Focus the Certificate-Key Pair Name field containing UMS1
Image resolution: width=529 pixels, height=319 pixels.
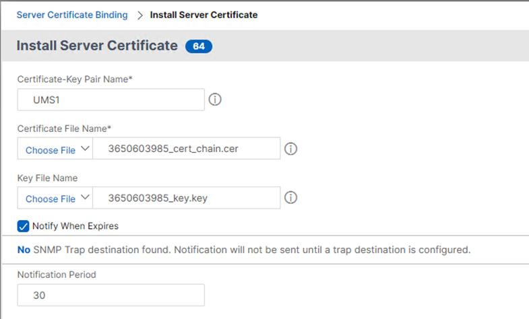coord(111,100)
